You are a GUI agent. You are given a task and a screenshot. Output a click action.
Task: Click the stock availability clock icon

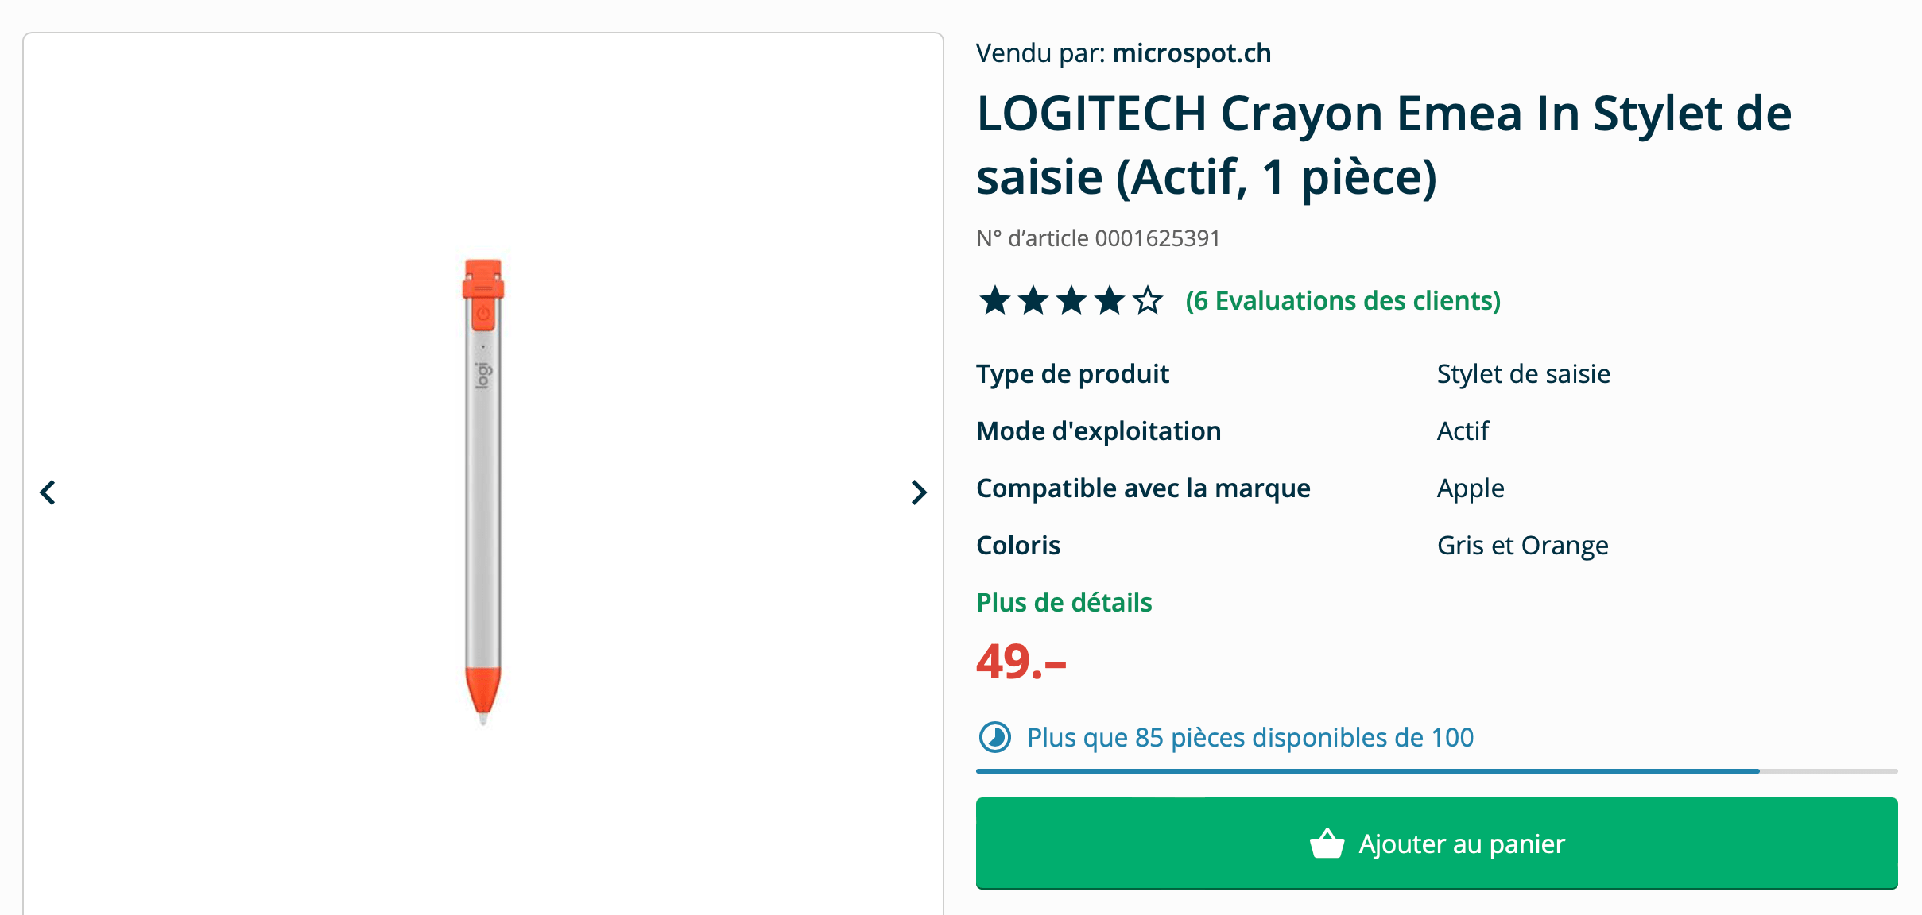coord(995,737)
